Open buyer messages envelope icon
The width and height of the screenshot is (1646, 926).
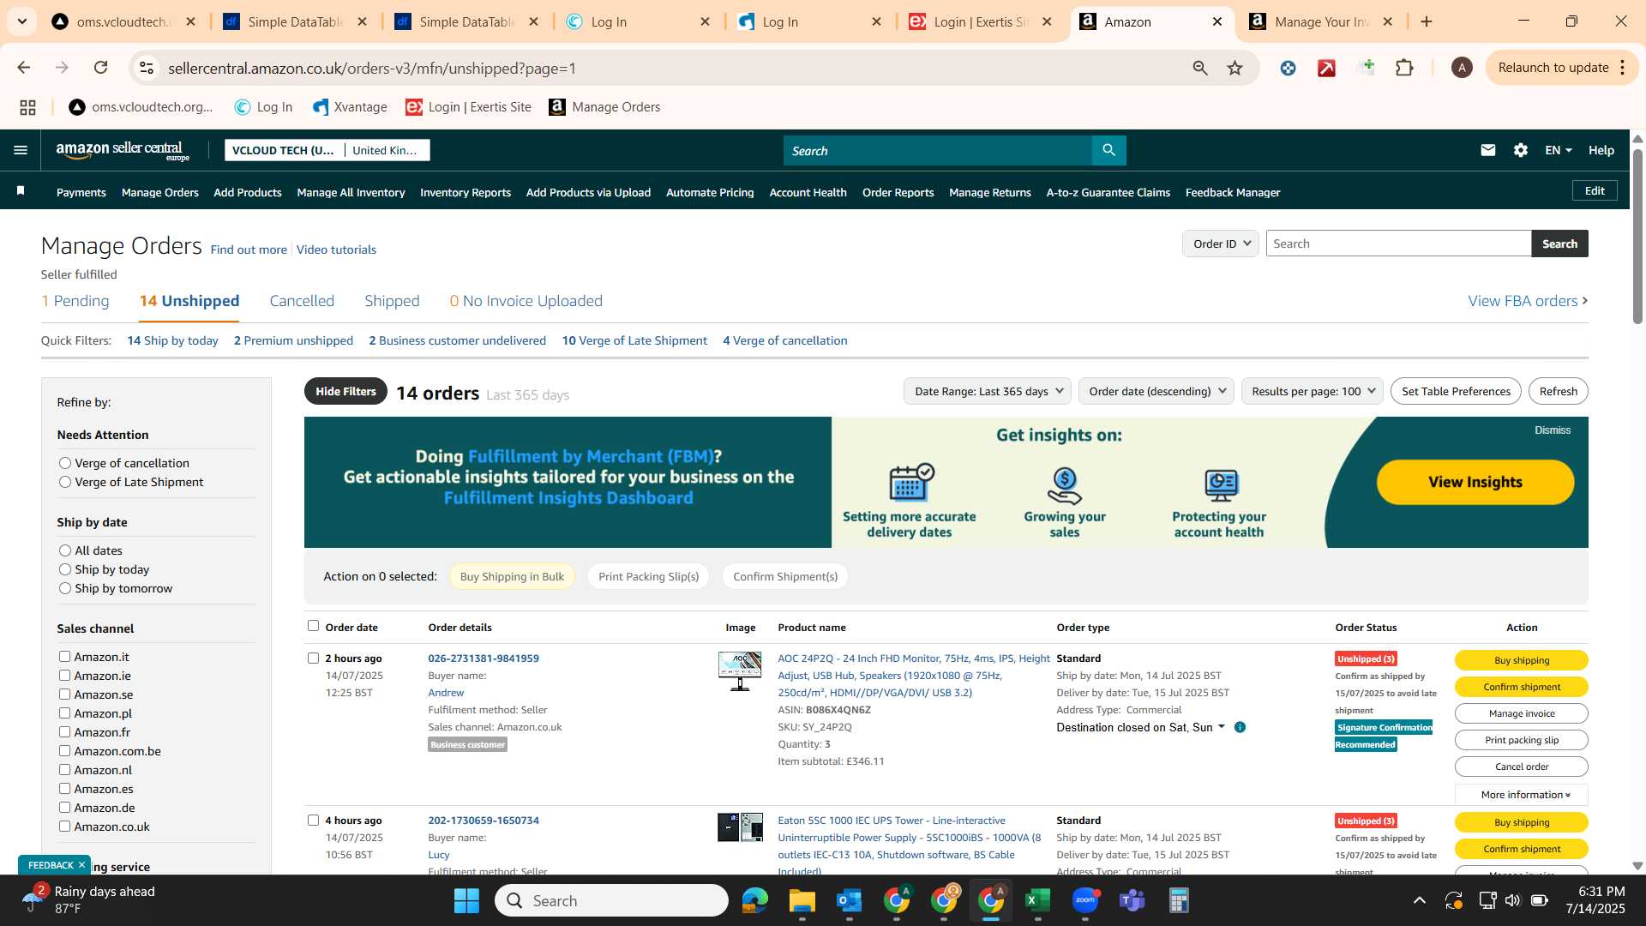[1487, 150]
